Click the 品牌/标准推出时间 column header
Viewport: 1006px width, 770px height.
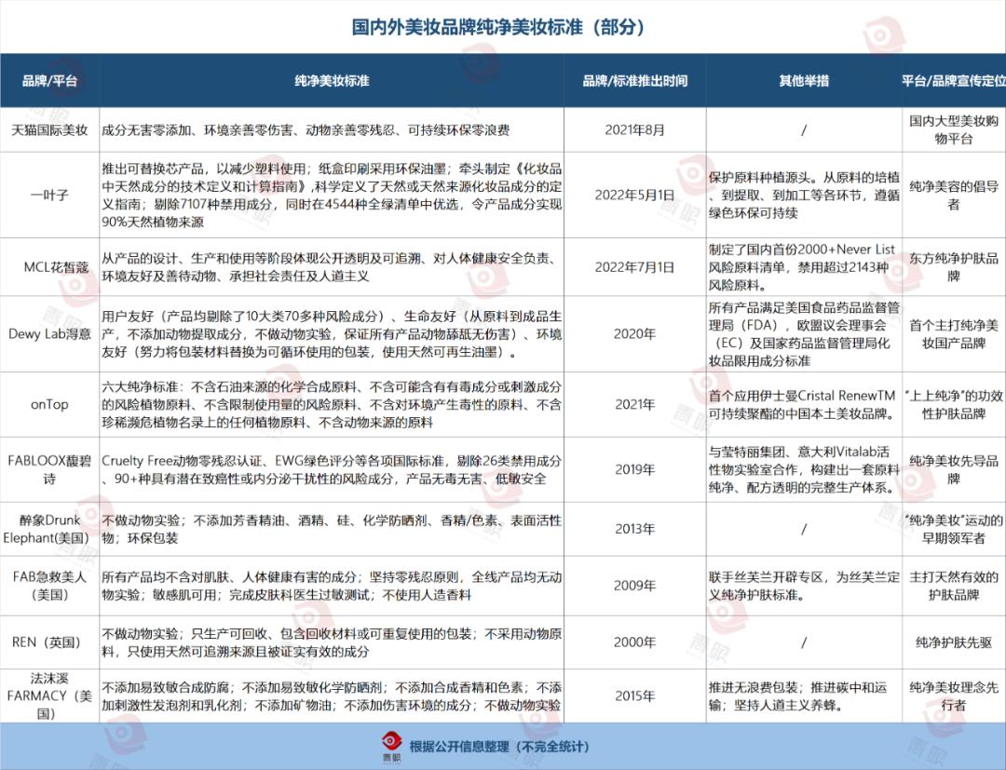coord(634,81)
